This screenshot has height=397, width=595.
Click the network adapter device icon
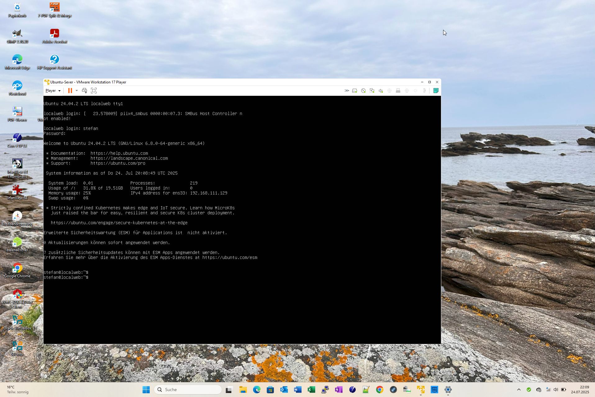pos(372,91)
